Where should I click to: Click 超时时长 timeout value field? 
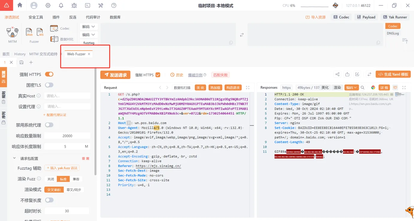pyautogui.click(x=67, y=211)
